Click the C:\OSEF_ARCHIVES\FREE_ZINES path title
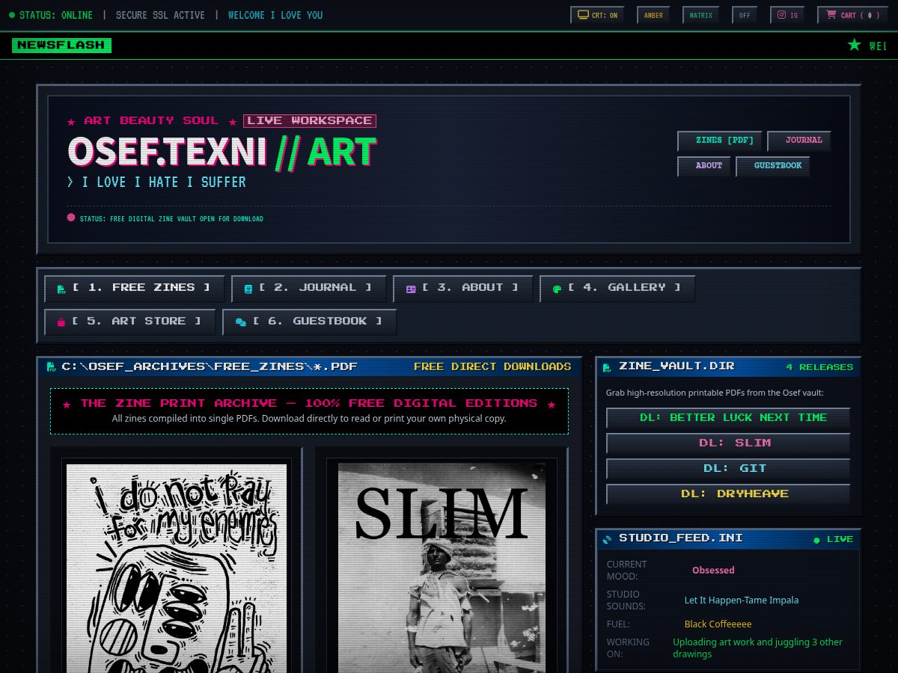Screen dimensions: 898x673 [x=210, y=366]
